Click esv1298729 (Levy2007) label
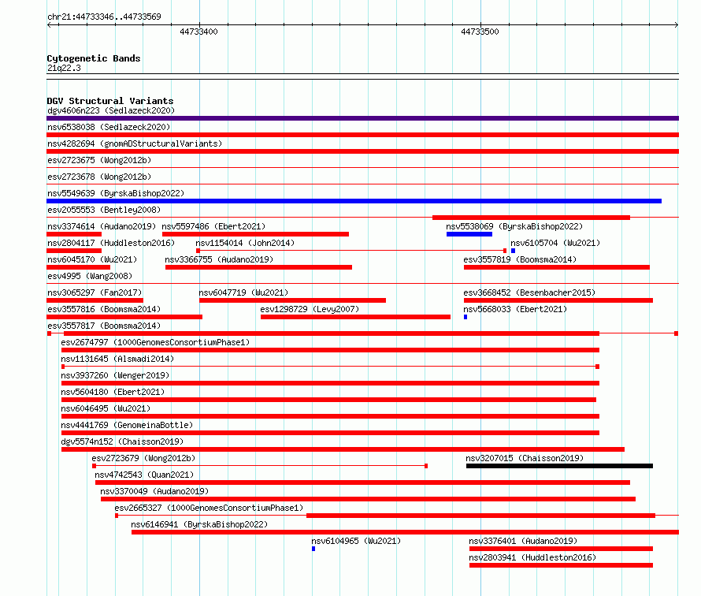 310,309
